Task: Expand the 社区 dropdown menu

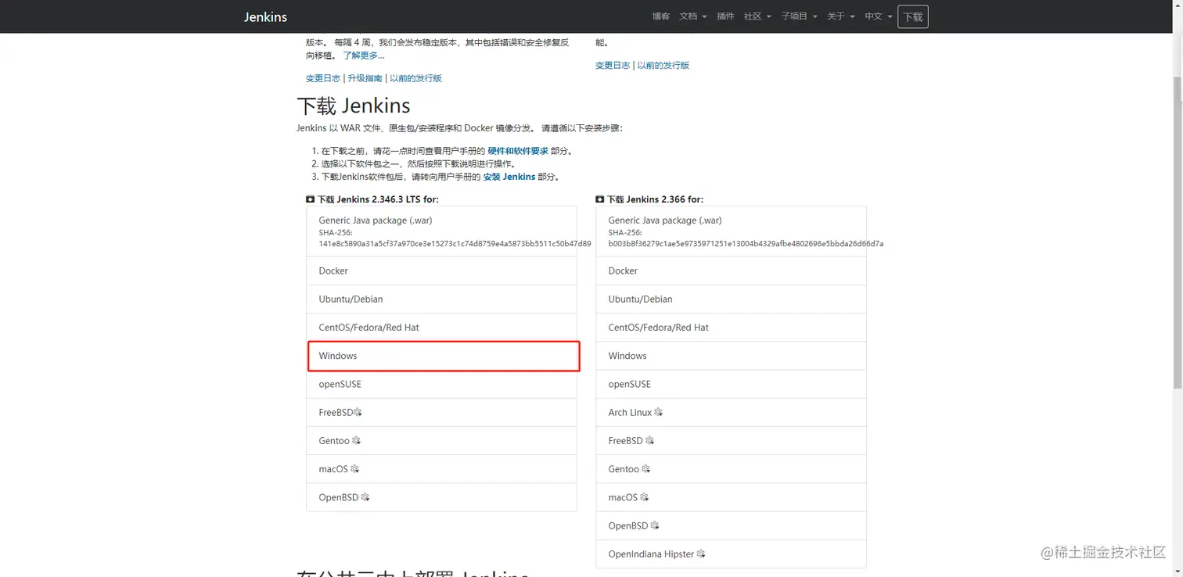Action: [x=757, y=16]
